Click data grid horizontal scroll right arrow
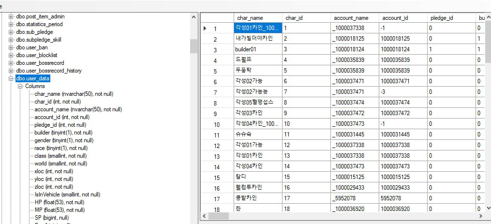This screenshot has width=491, height=224. click(x=481, y=216)
